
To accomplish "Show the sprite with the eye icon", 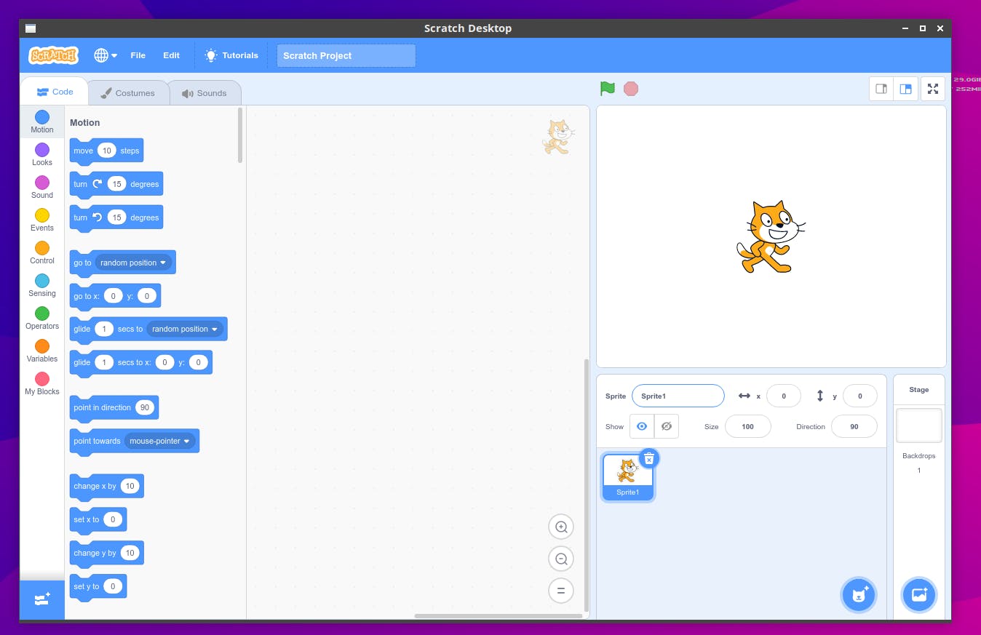I will pos(642,427).
